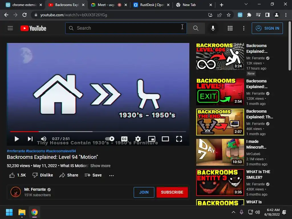This screenshot has height=219, width=292.
Task: Open Mr. Ferrante channel name link
Action: [x=35, y=189]
